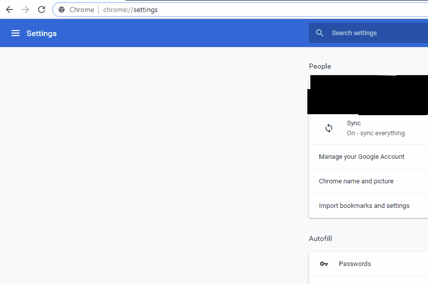Focus the Search settings field
The width and height of the screenshot is (428, 284).
(368, 33)
